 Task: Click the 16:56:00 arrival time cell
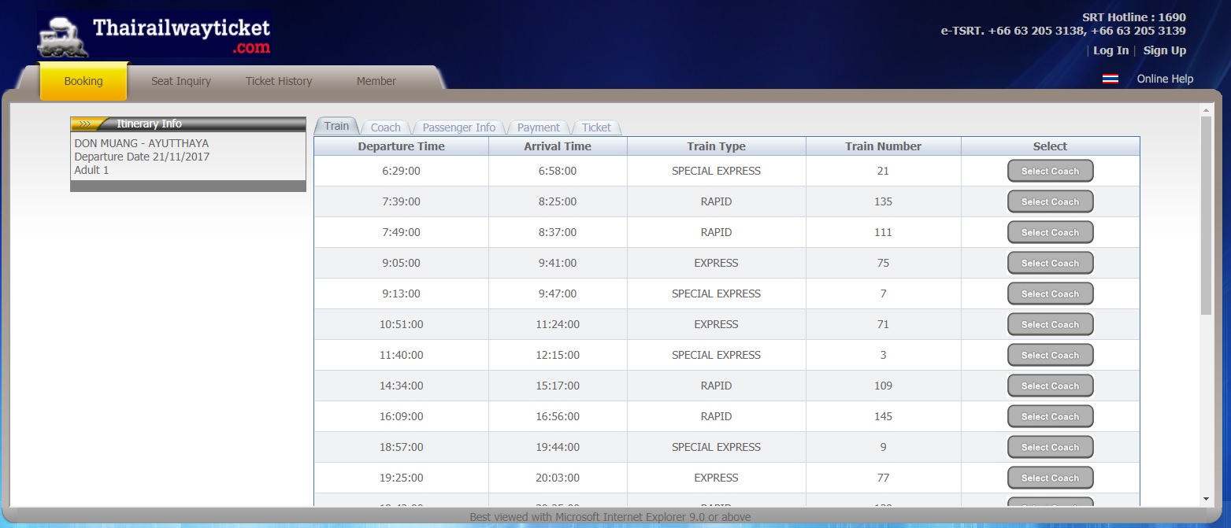pyautogui.click(x=558, y=416)
